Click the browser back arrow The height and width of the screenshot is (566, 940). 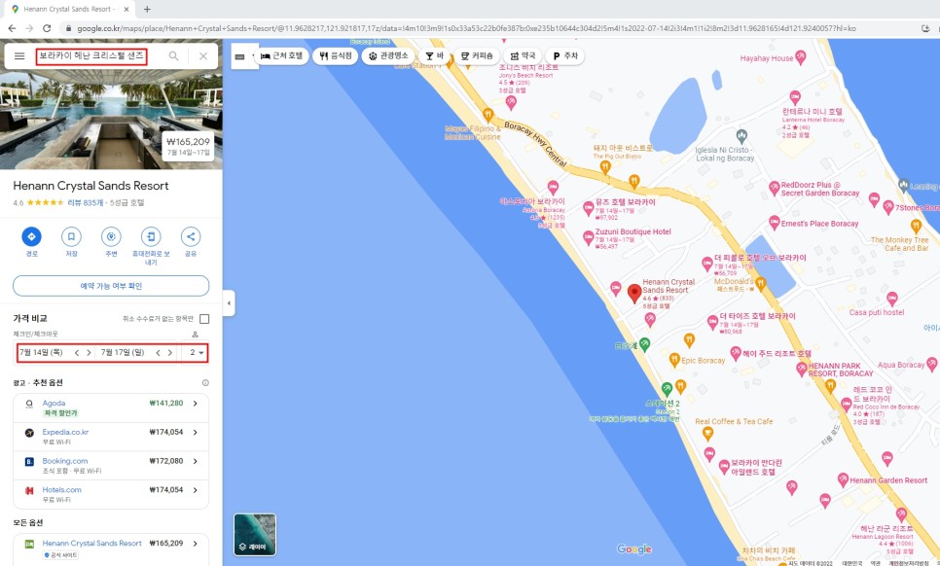click(x=12, y=28)
